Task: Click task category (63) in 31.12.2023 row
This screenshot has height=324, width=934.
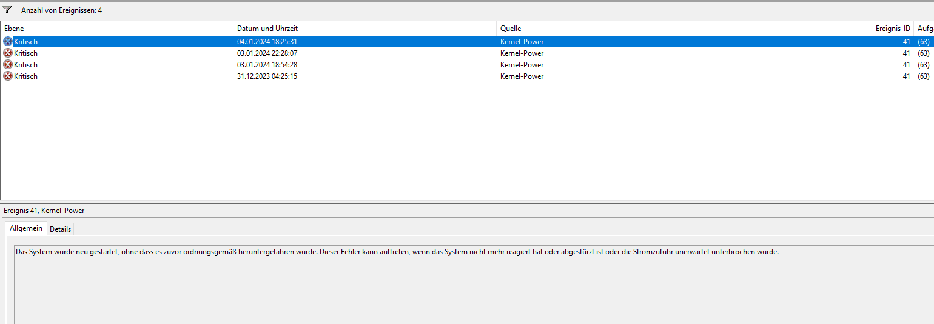Action: (x=924, y=76)
